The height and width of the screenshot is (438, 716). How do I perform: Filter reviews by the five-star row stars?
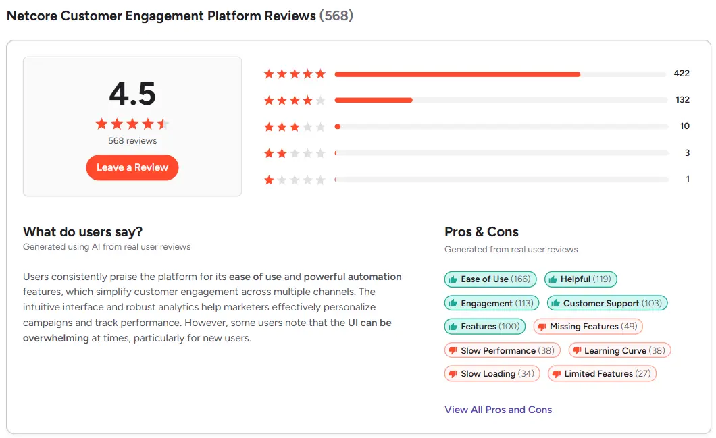[295, 74]
